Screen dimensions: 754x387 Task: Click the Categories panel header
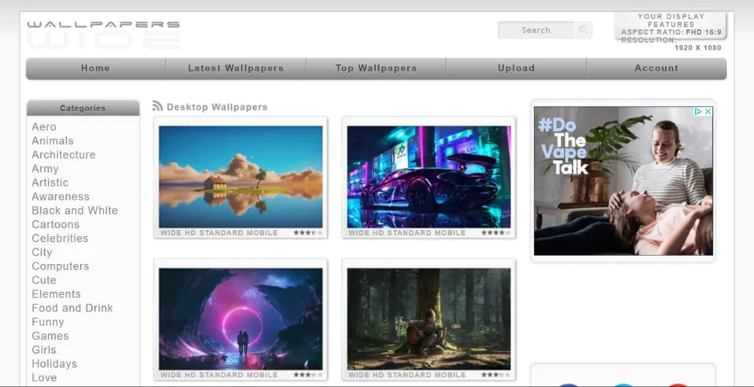(x=83, y=108)
